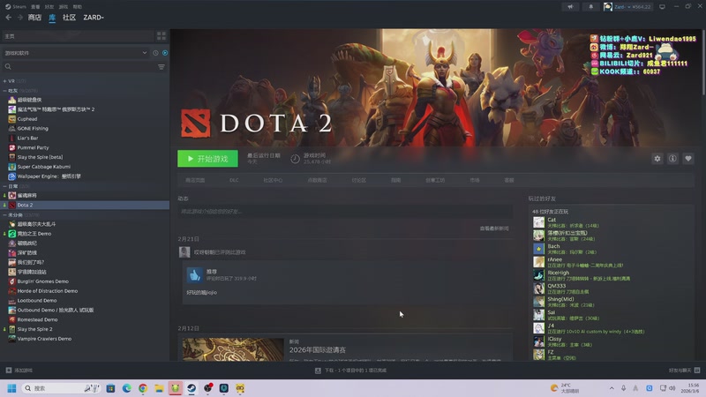
Task: Click the activity post input field
Action: point(345,211)
